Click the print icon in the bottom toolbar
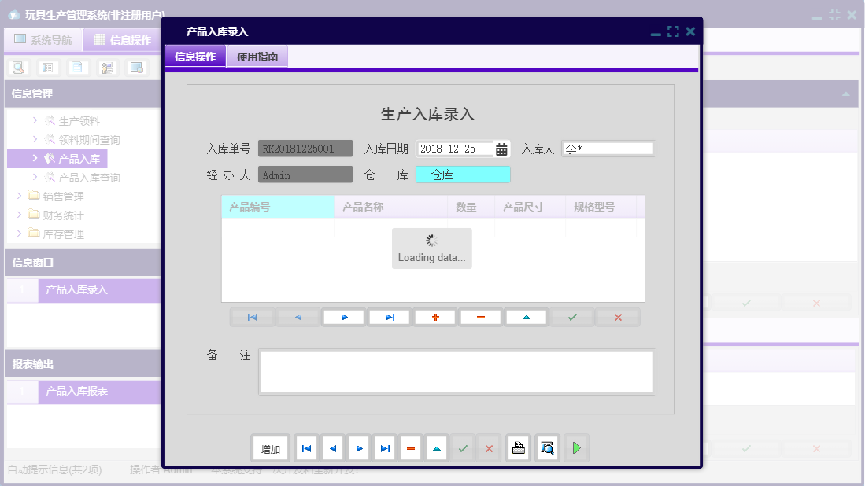Image resolution: width=865 pixels, height=486 pixels. (x=518, y=447)
